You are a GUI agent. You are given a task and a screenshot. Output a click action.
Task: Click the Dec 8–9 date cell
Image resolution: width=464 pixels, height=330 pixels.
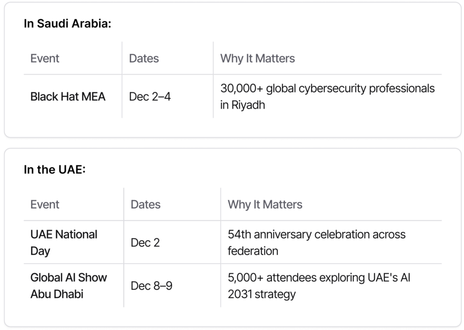click(x=151, y=286)
